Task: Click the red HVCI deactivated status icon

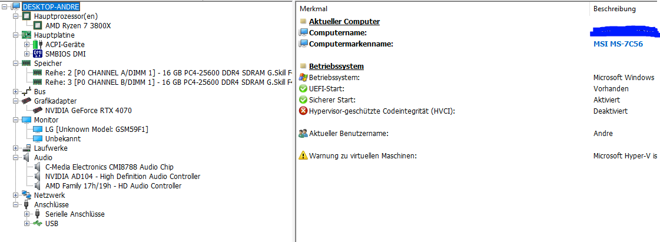Action: tap(303, 111)
